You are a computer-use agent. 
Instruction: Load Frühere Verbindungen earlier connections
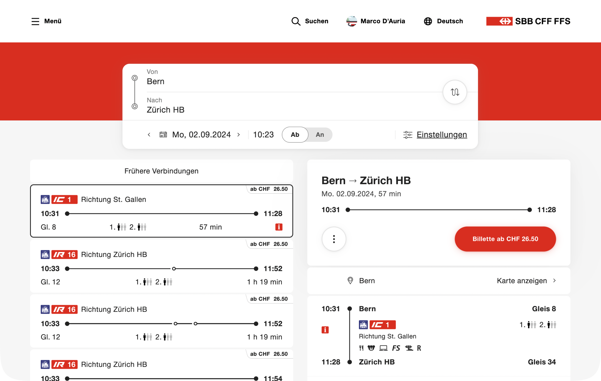click(x=161, y=171)
